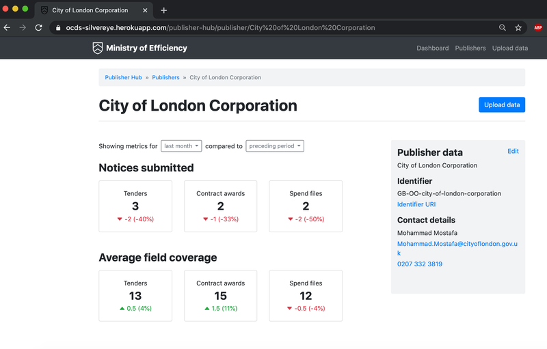The height and width of the screenshot is (349, 547).
Task: Open the 'preceding period' comparison dropdown
Action: pos(275,146)
